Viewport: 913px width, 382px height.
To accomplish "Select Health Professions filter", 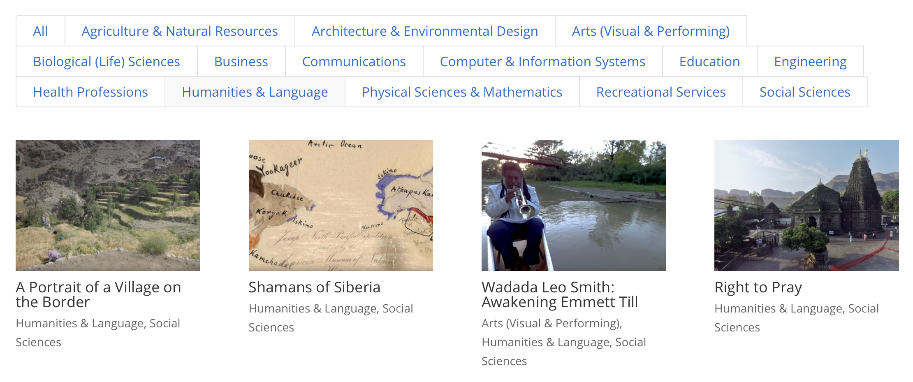I will coord(90,92).
